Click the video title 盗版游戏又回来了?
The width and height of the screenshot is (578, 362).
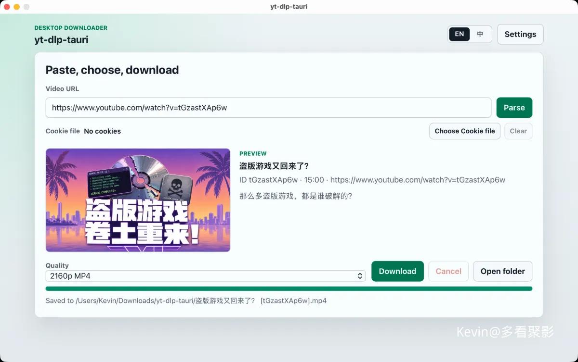(274, 166)
